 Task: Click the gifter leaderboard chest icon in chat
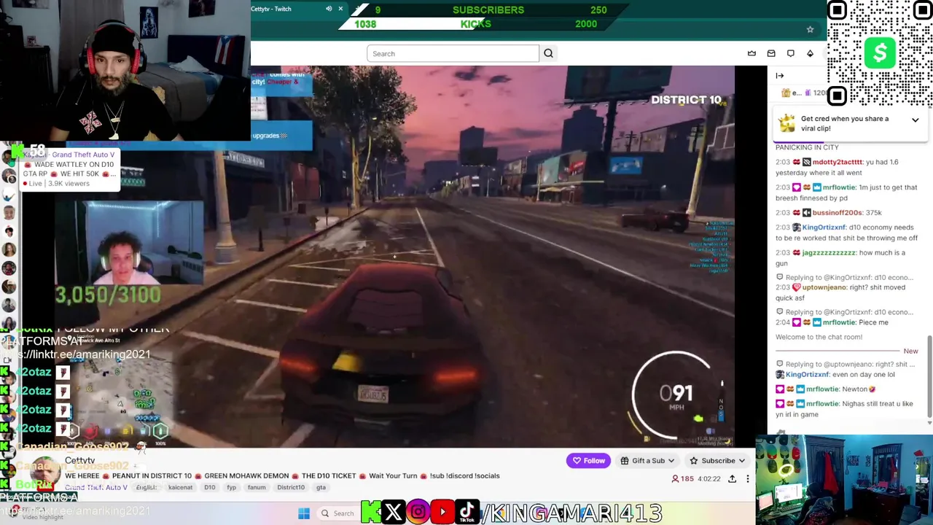coord(786,93)
